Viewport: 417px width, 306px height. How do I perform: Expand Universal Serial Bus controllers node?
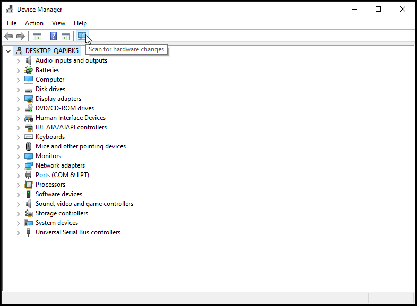pyautogui.click(x=18, y=233)
